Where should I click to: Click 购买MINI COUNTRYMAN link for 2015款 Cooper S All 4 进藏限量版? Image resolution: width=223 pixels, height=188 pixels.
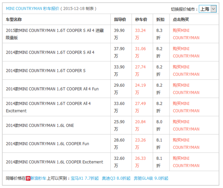186,34
